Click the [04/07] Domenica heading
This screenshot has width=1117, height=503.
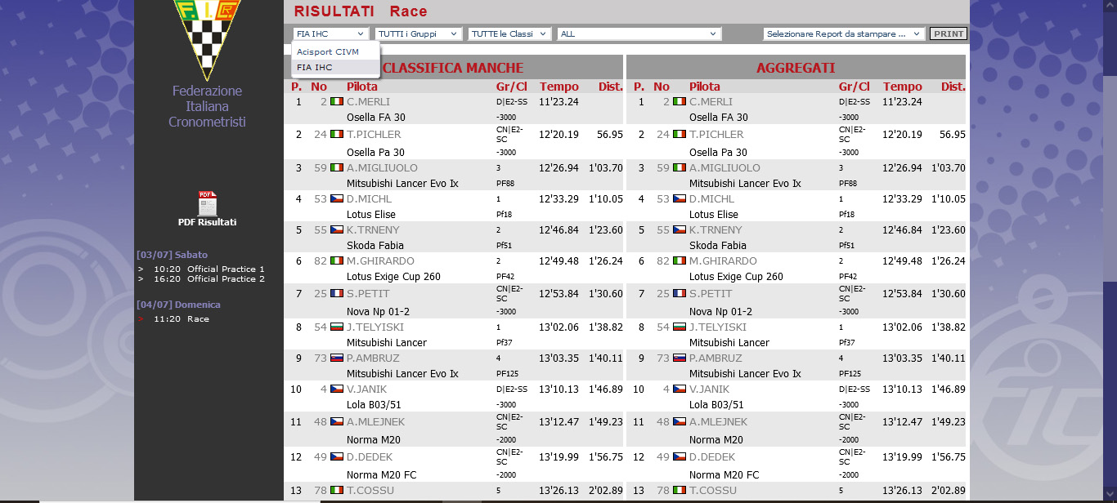pyautogui.click(x=178, y=305)
